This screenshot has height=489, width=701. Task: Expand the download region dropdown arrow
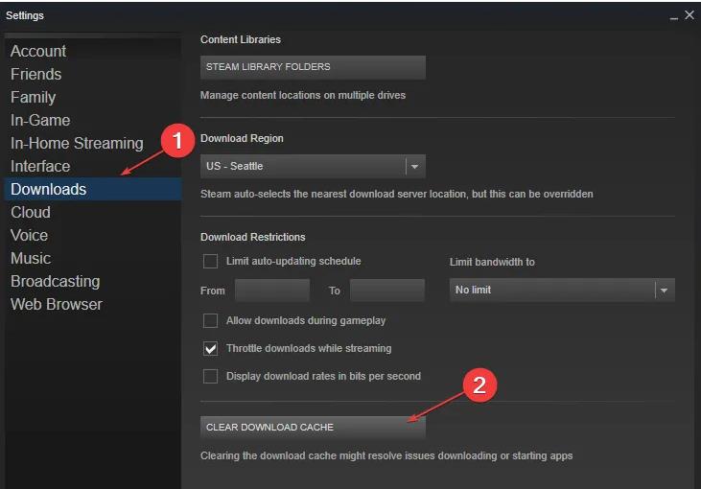click(415, 167)
